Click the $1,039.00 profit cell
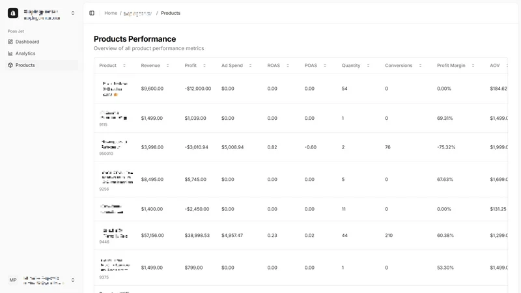The width and height of the screenshot is (521, 293). (x=195, y=119)
